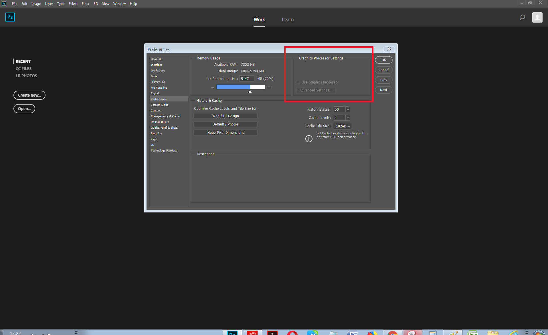
Task: Click the Photoshop home logo icon
Action: (10, 17)
